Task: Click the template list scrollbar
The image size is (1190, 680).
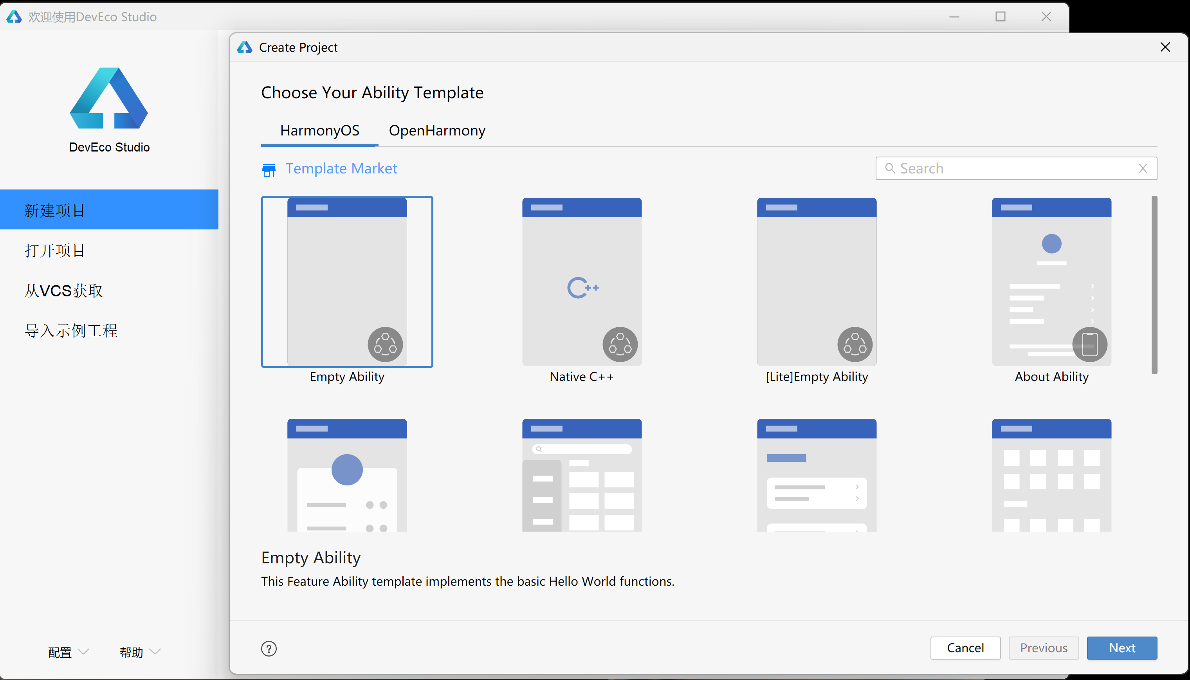Action: pos(1154,285)
